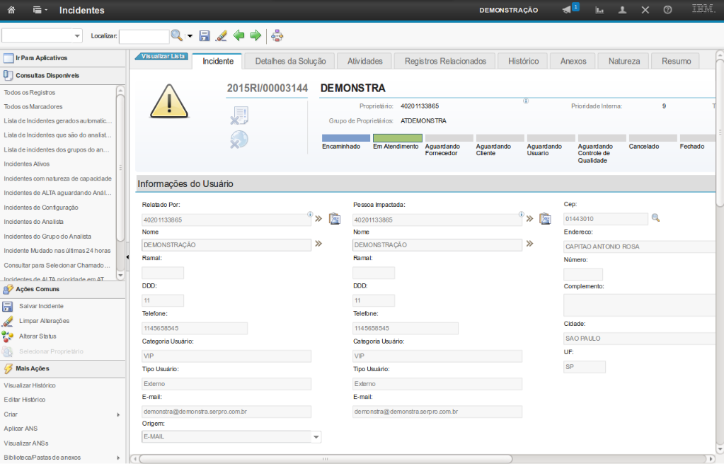Click the save incident icon in toolbar

(205, 35)
